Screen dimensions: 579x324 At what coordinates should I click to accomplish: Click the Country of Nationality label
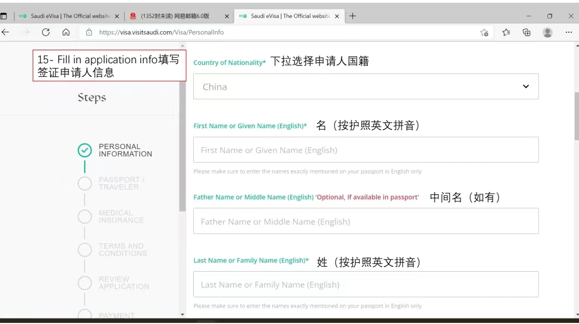point(230,62)
